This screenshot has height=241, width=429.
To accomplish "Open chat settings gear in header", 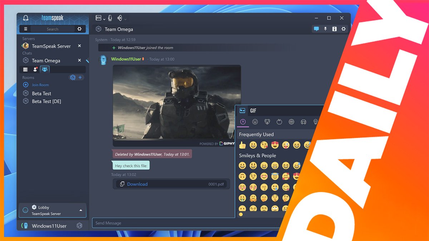I will (x=344, y=29).
